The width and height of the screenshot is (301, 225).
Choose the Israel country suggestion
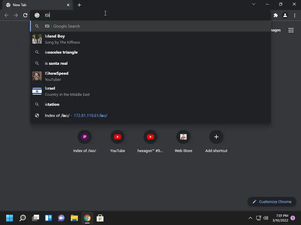(x=150, y=91)
